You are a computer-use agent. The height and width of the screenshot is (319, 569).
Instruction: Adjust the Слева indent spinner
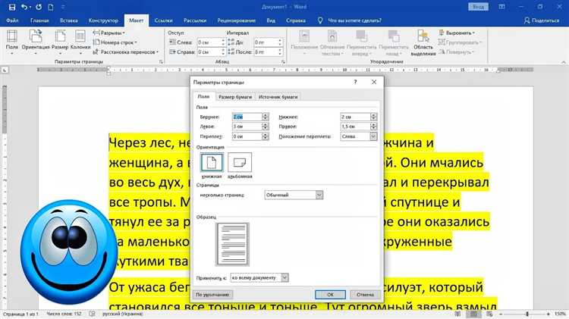coord(223,42)
